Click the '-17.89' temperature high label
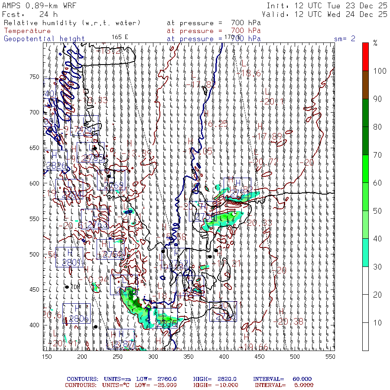The height and width of the screenshot is (390, 390). point(268,136)
